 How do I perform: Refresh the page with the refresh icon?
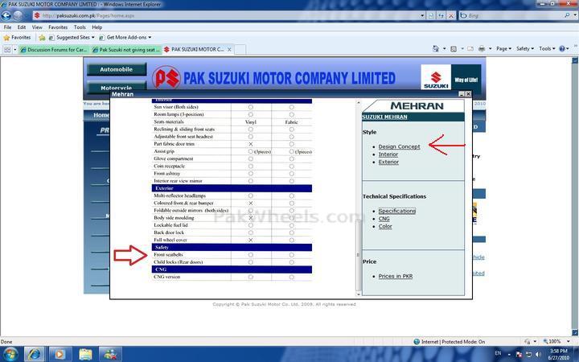(441, 15)
